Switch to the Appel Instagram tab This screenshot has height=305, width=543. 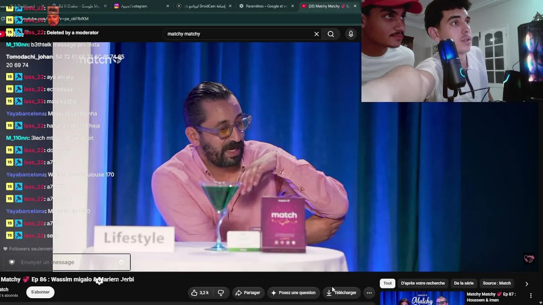[141, 6]
